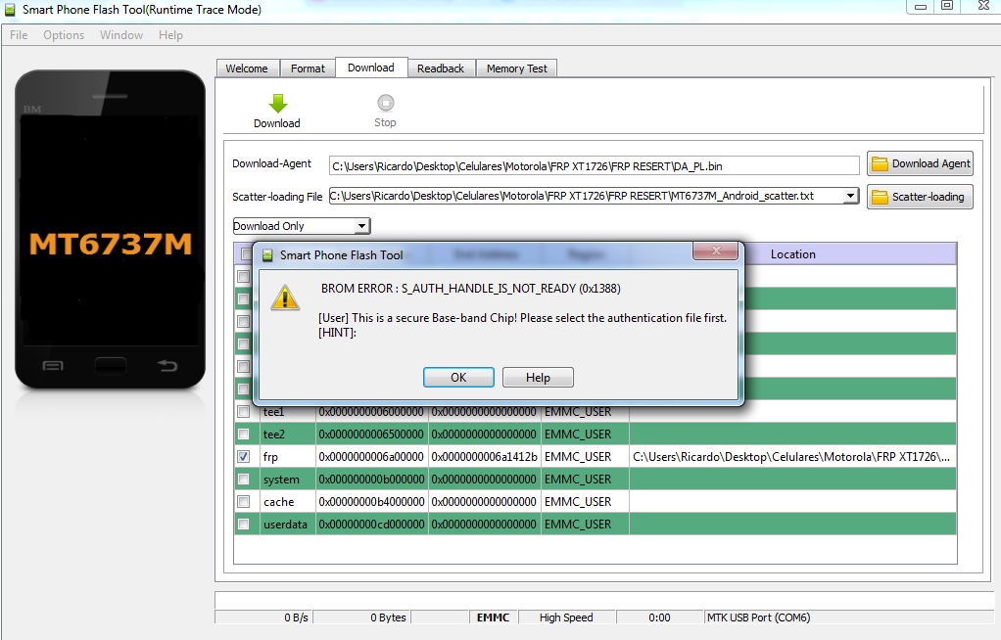Click the 'system' partition name
The height and width of the screenshot is (640, 1001).
[x=281, y=480]
